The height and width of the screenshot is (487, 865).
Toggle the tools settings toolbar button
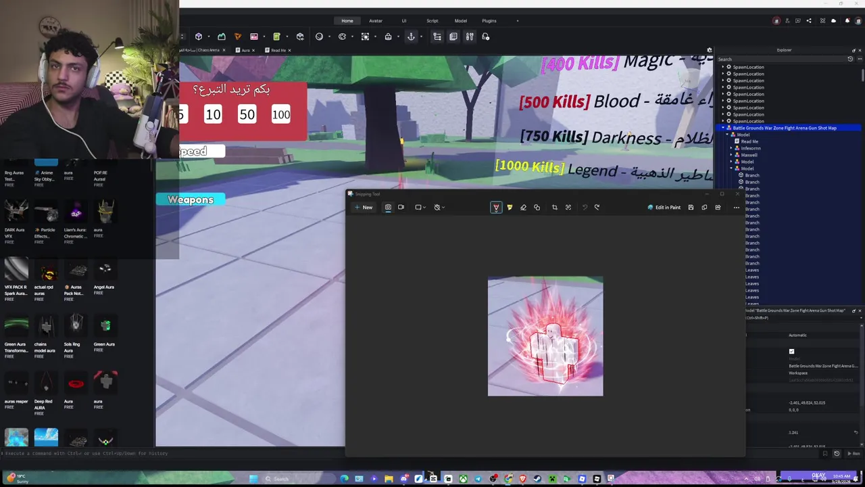[x=470, y=37]
